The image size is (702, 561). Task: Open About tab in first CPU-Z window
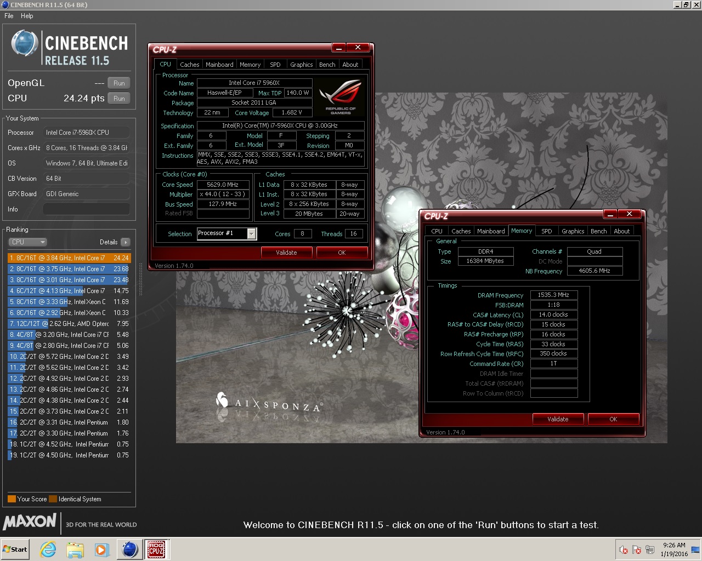tap(350, 65)
